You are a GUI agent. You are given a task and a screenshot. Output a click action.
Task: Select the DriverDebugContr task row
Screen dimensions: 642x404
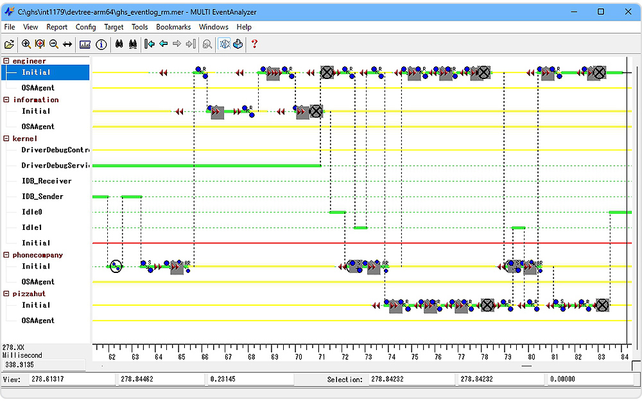55,150
